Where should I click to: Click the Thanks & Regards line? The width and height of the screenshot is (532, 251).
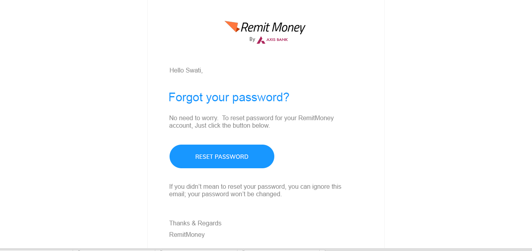click(x=195, y=223)
